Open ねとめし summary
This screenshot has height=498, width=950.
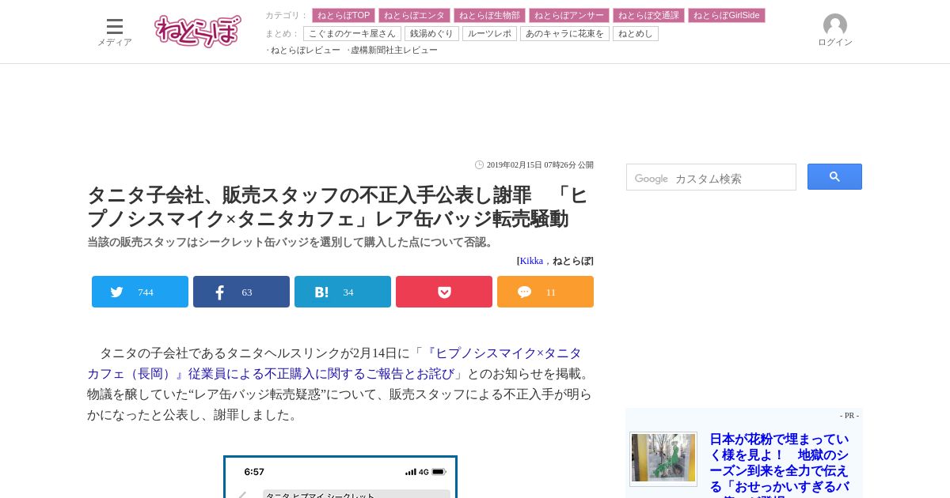[636, 33]
